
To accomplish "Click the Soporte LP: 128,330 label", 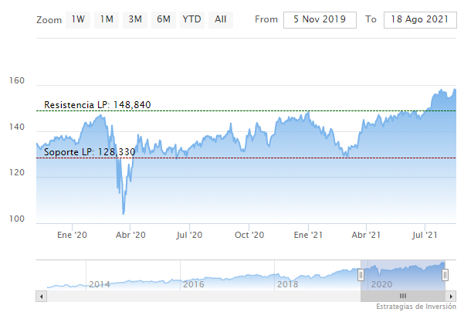I will coord(90,152).
